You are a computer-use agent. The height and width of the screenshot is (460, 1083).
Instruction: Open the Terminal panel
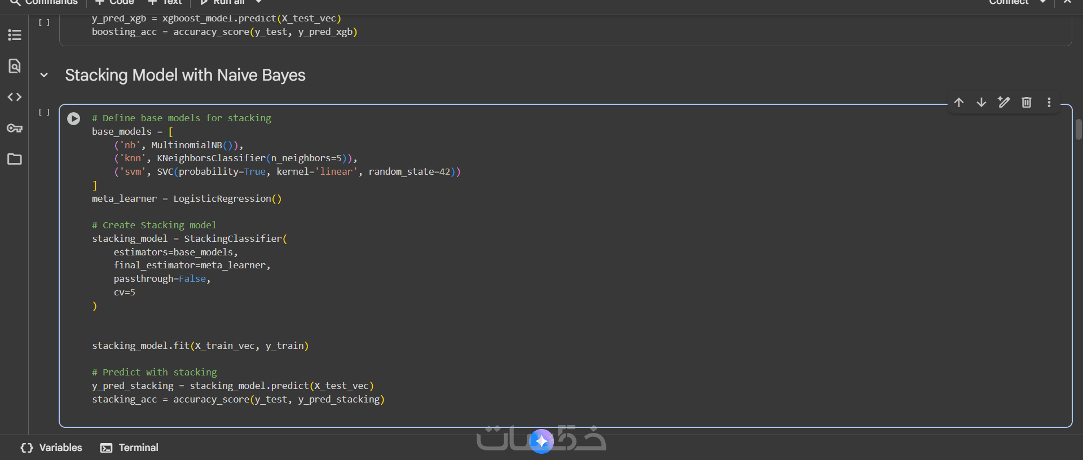pos(129,448)
